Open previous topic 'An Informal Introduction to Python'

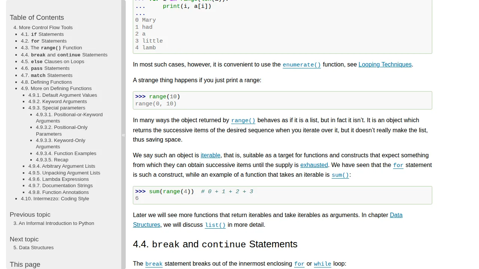[54, 223]
